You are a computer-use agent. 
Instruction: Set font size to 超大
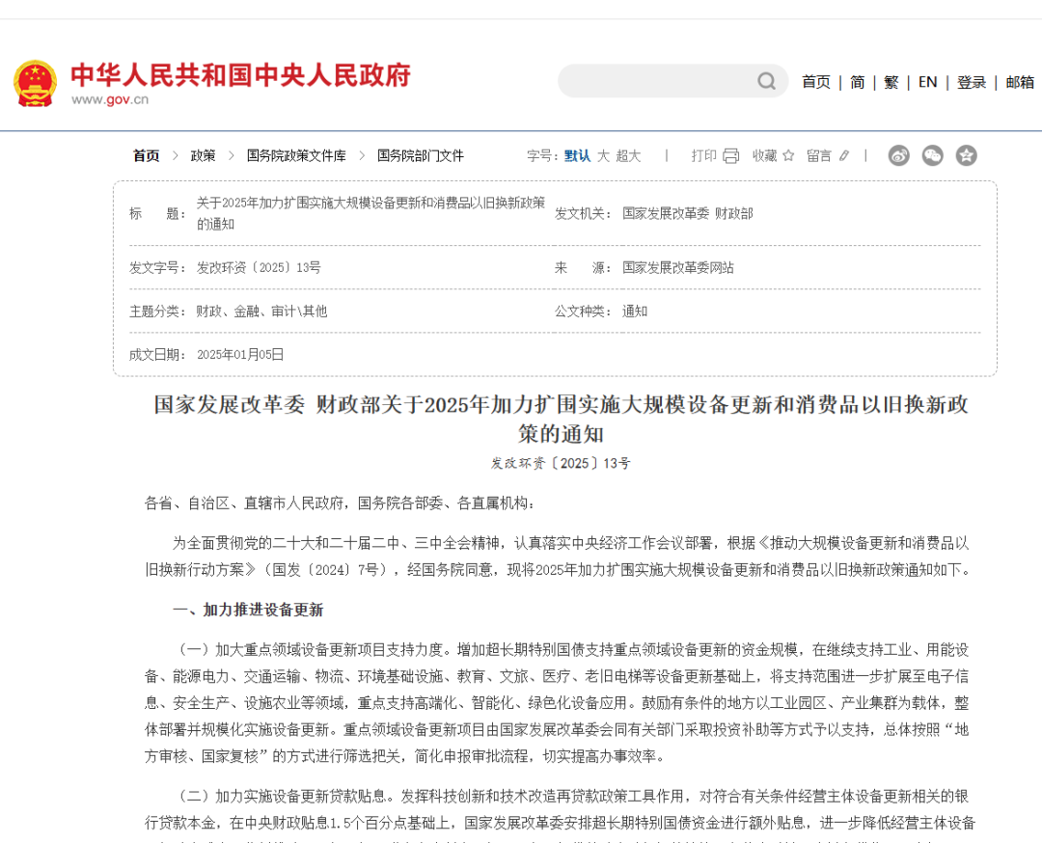click(x=628, y=155)
